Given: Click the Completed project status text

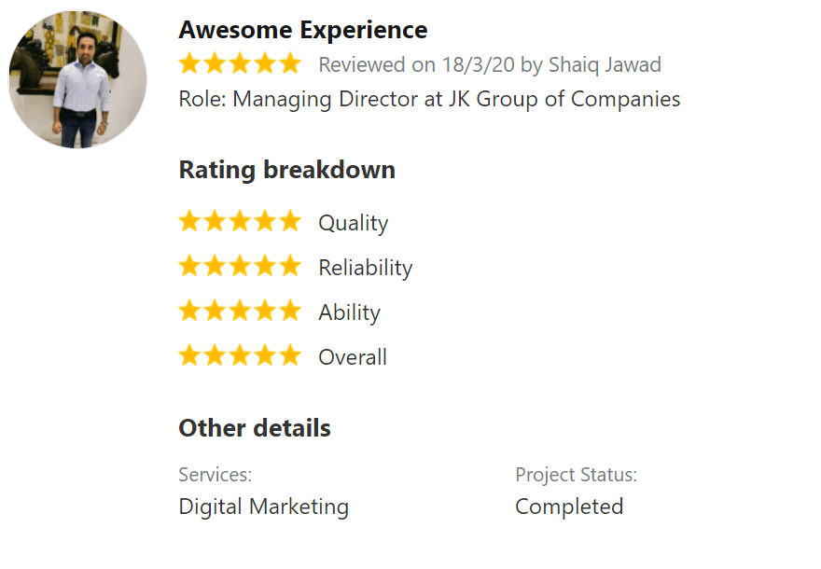Looking at the screenshot, I should click(x=569, y=507).
